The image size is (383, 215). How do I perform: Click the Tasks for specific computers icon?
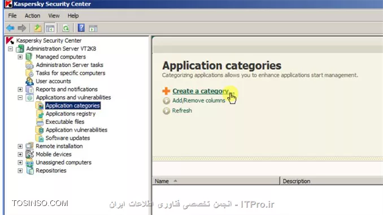click(29, 73)
